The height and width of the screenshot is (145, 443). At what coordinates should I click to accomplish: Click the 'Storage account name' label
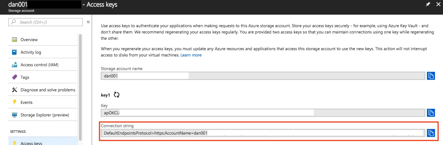tap(121, 69)
